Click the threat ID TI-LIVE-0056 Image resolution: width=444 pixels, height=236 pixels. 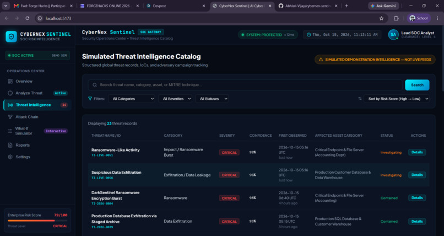tap(102, 178)
